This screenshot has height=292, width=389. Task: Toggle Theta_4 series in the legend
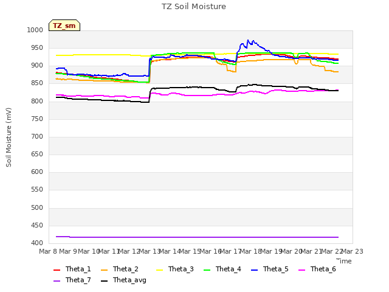click(x=222, y=269)
